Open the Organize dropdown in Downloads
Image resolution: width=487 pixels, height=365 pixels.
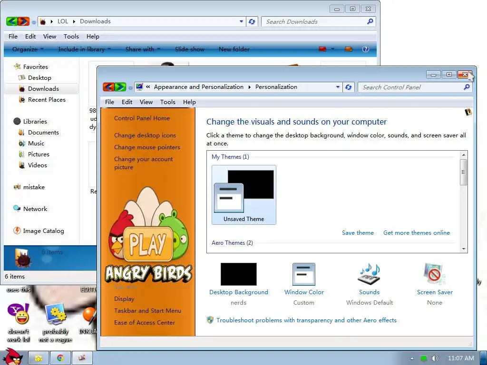(28, 49)
